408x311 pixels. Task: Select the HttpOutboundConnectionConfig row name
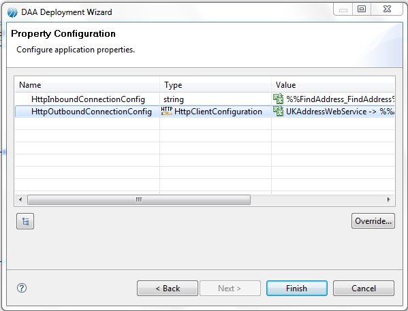[x=91, y=112]
